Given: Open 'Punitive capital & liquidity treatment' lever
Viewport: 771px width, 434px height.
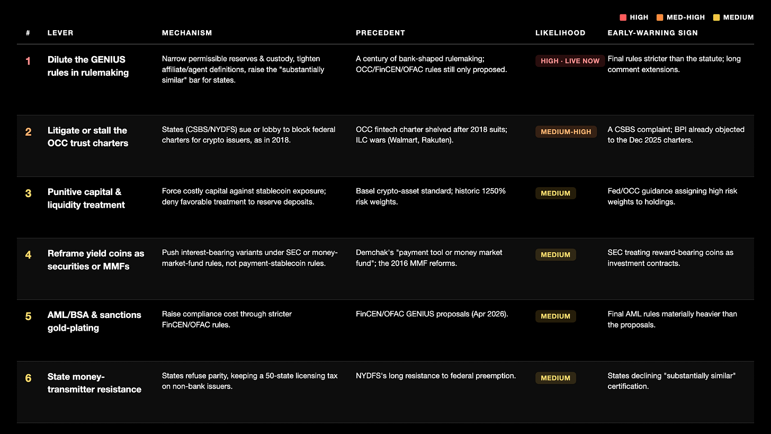Looking at the screenshot, I should coord(86,198).
